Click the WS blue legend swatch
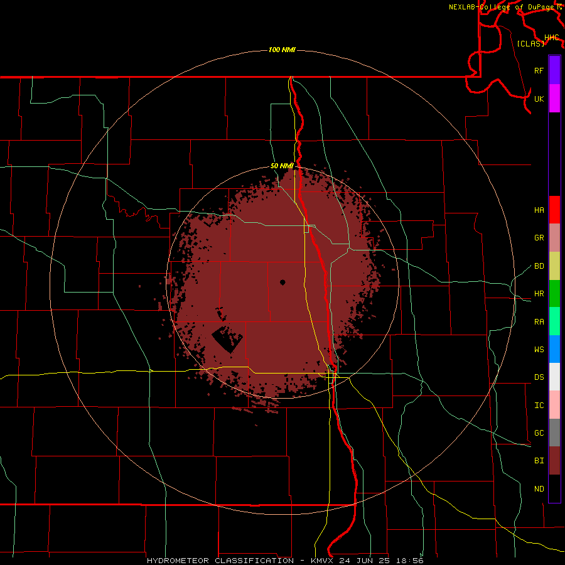This screenshot has width=565, height=565. (x=554, y=349)
